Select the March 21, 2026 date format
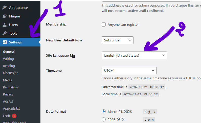 pos(104,111)
